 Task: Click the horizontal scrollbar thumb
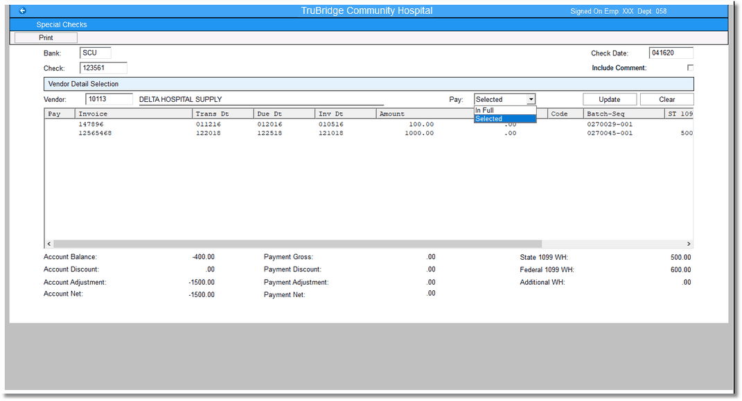point(298,244)
